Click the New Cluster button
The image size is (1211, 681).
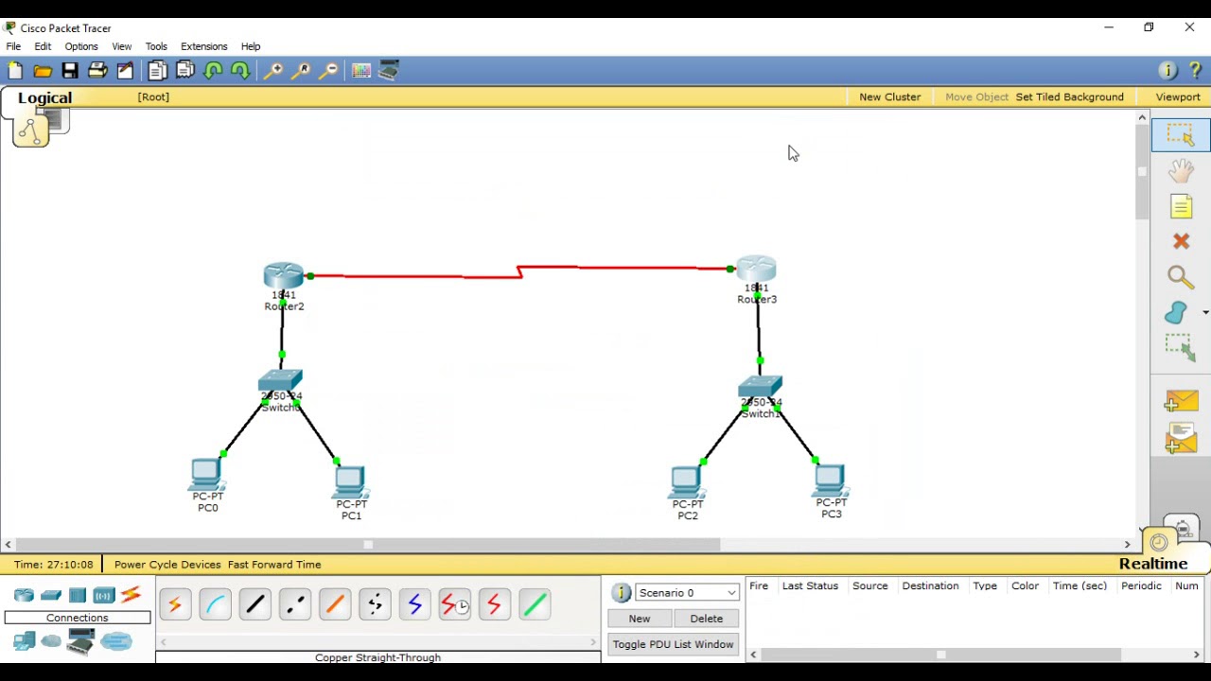point(890,96)
